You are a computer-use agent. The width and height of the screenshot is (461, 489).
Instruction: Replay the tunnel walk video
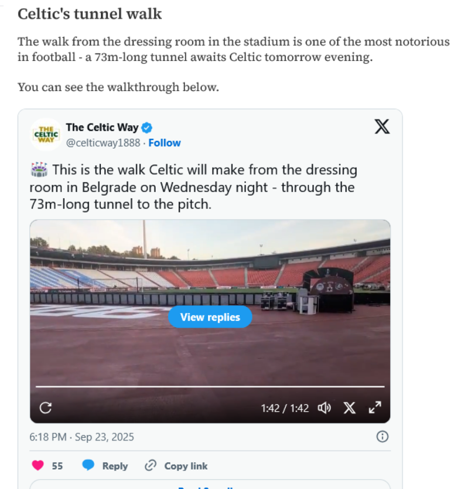click(46, 408)
